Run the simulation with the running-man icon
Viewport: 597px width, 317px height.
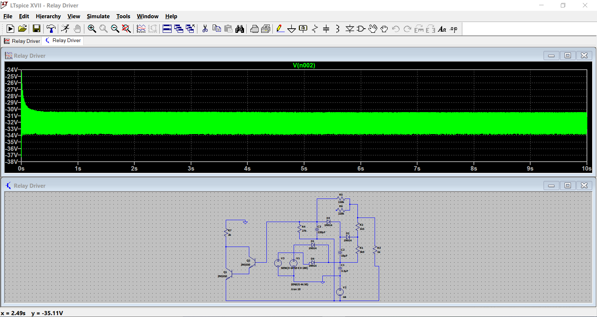point(65,29)
